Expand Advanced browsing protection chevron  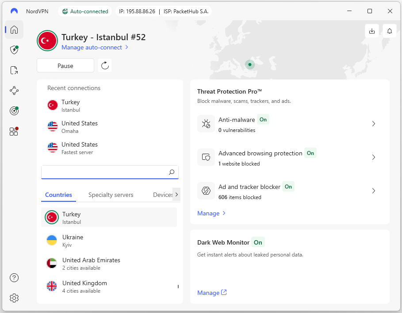click(x=374, y=157)
